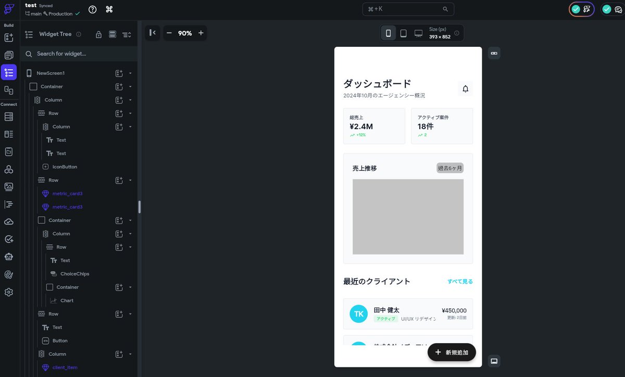Open the API Calls three-circle icon in the sidebar
Viewport: 625px width, 377px height.
click(8, 169)
